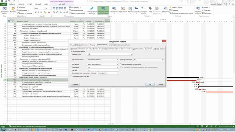This screenshot has width=235, height=132.
Task: Click the Save icon in quick access toolbar
Action: [x=6, y=1]
